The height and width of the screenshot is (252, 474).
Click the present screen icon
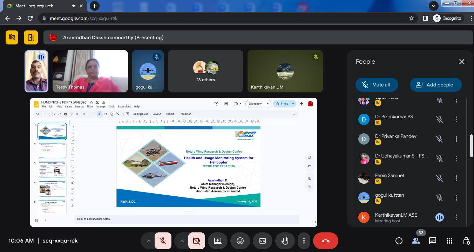tap(218, 241)
